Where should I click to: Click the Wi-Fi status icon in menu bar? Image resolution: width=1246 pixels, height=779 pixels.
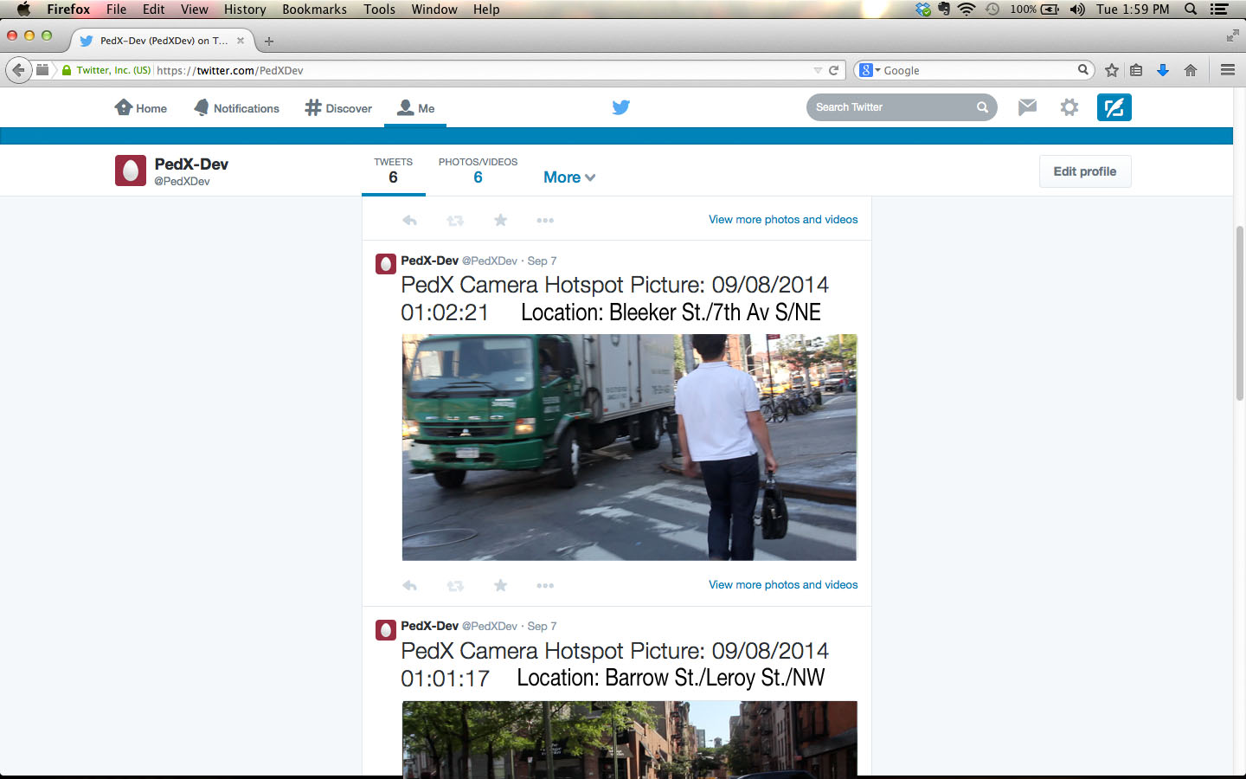pyautogui.click(x=967, y=9)
